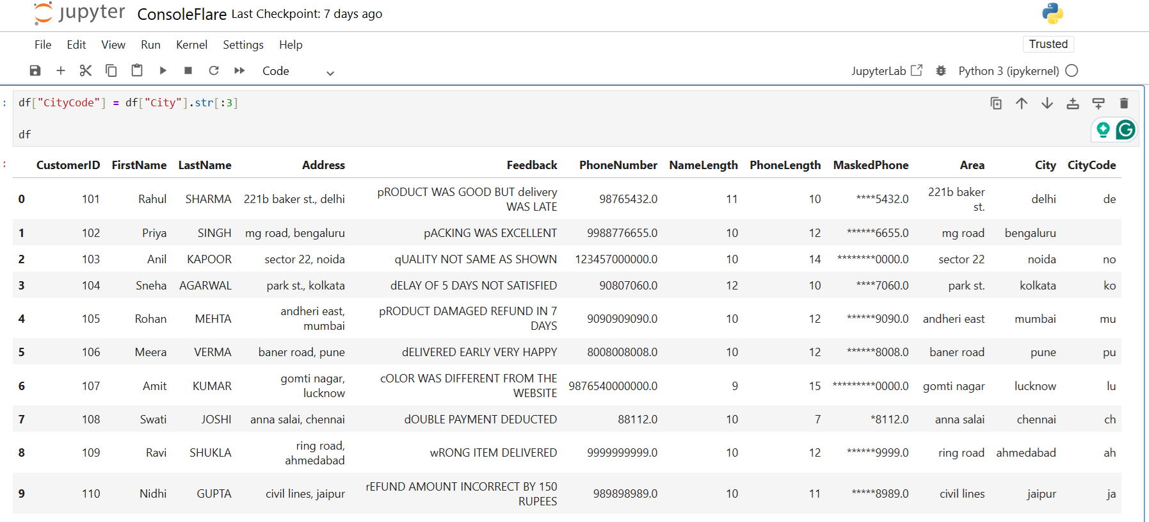Open the Settings menu
This screenshot has height=522, width=1149.
pyautogui.click(x=243, y=45)
